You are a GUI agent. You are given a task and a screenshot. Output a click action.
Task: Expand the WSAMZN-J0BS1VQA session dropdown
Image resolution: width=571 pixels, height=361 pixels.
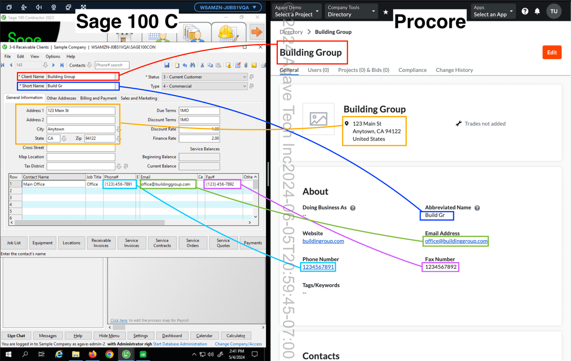point(228,7)
